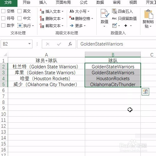Expand the 复制粘贴 dropdown arrow
Screen dimensions: 156x156
click(150, 27)
